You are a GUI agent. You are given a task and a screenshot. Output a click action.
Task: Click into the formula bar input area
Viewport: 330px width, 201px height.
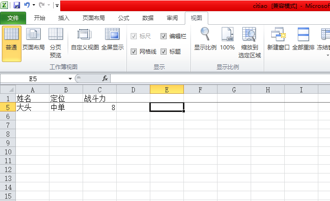pos(220,79)
